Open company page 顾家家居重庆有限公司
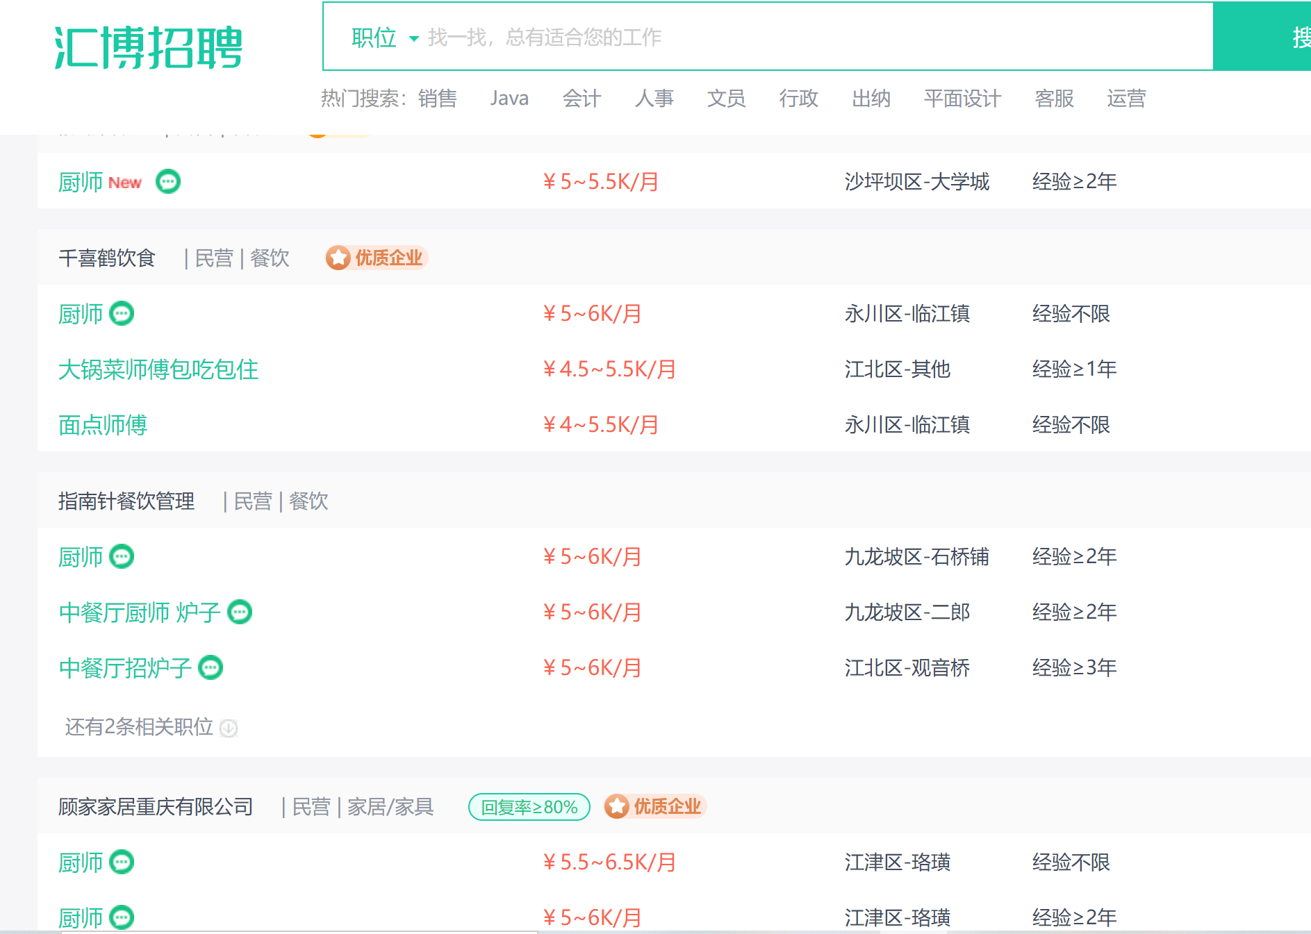 click(156, 807)
